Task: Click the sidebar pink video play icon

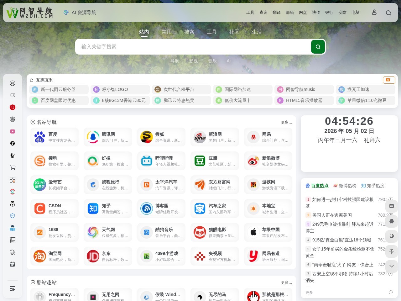Action: click(13, 131)
